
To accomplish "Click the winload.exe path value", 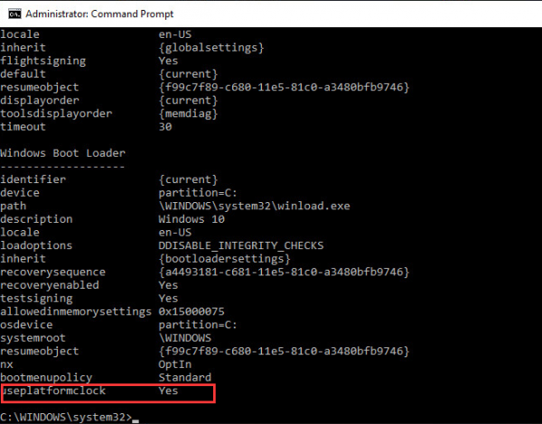I will tap(254, 206).
